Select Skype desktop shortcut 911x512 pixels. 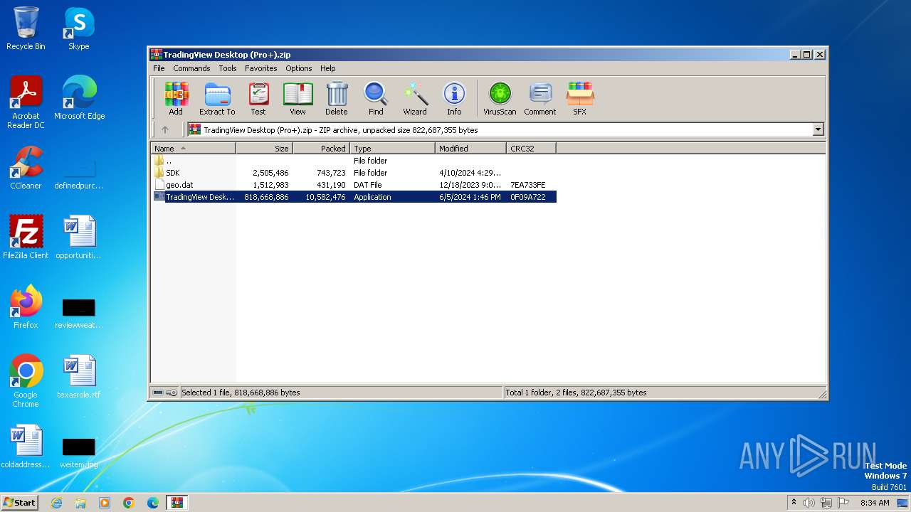click(78, 28)
